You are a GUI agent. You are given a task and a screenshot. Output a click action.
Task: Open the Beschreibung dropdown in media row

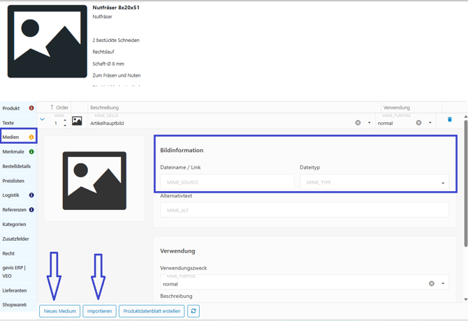370,123
